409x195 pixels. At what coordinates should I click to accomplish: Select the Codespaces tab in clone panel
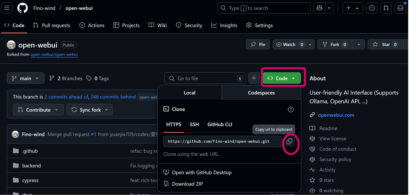tap(261, 93)
